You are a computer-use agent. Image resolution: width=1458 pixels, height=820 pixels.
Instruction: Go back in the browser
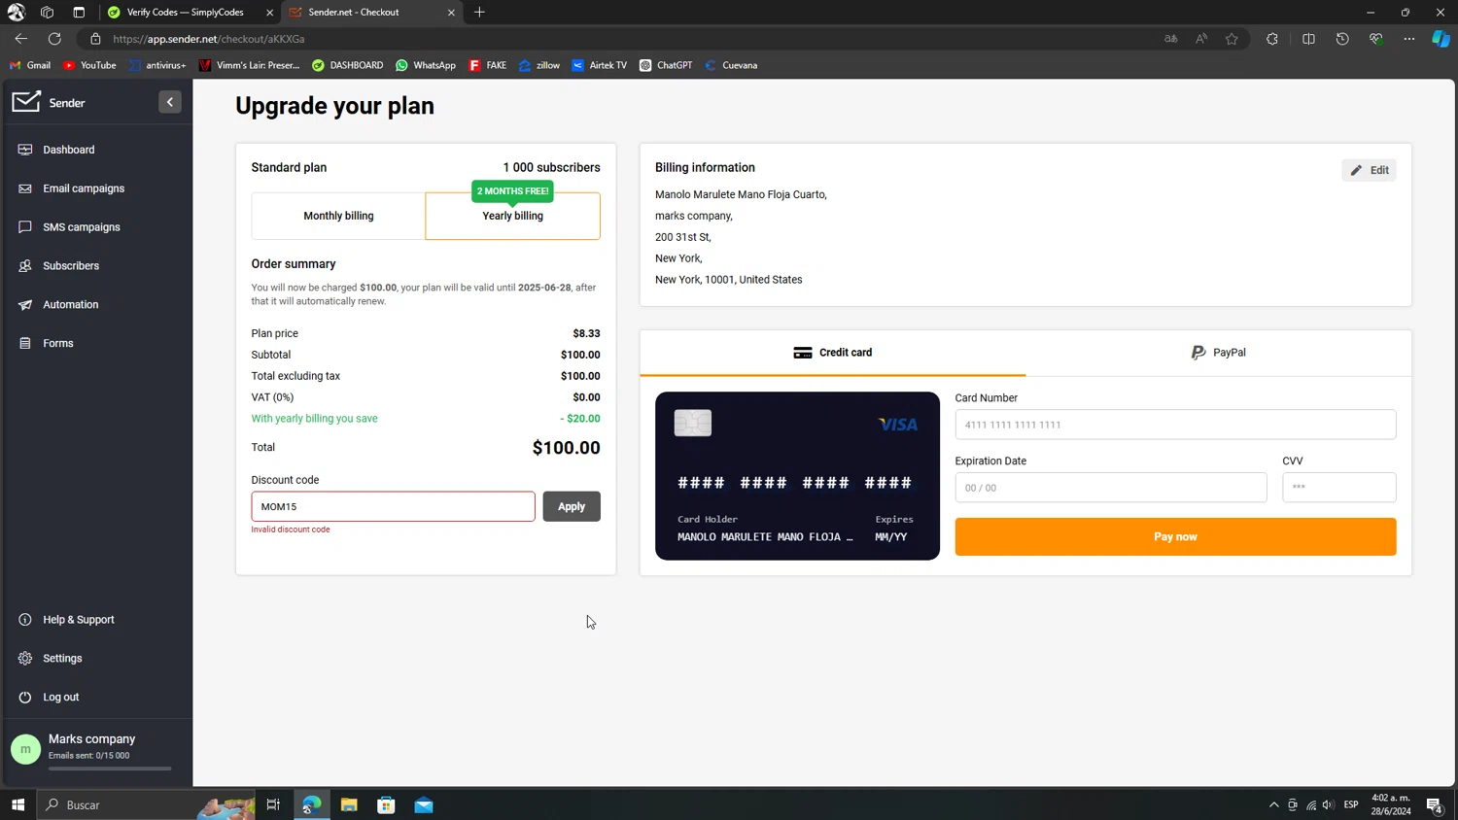pyautogui.click(x=21, y=39)
